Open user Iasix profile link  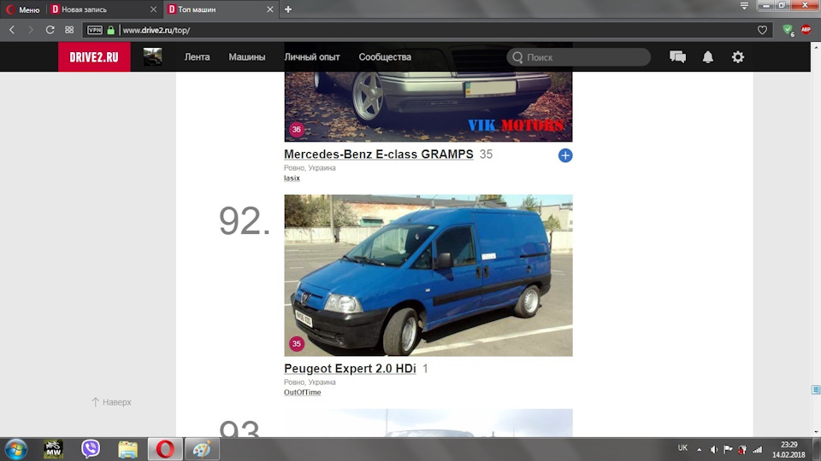coord(292,178)
